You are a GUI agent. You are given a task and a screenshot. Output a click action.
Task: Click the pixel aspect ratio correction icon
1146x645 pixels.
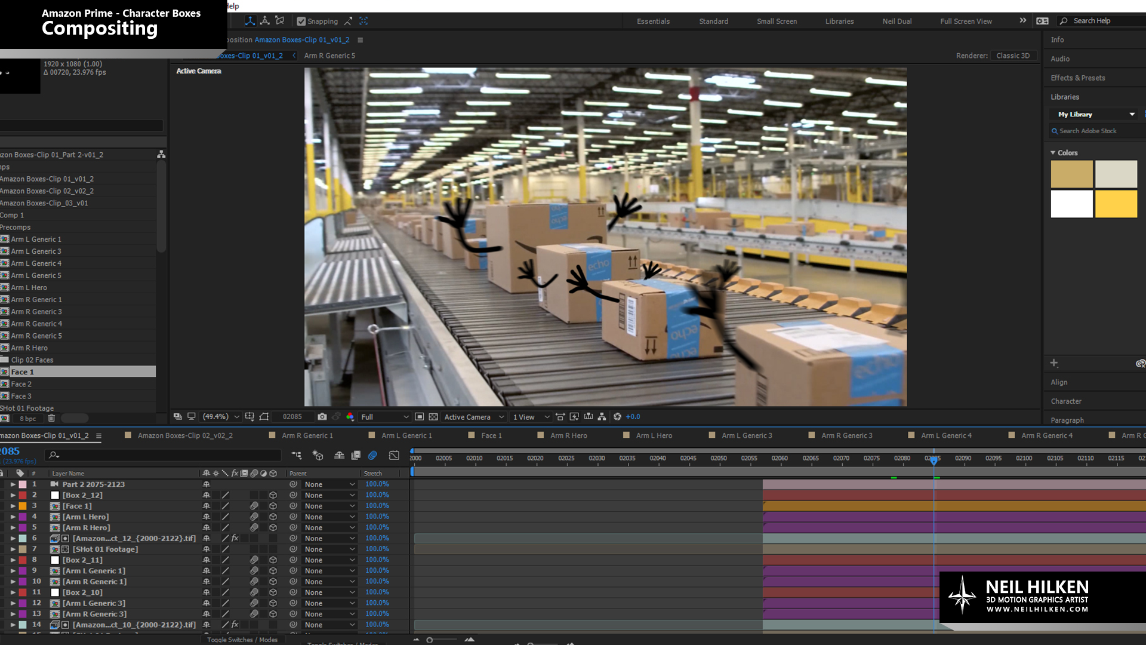[x=560, y=416]
